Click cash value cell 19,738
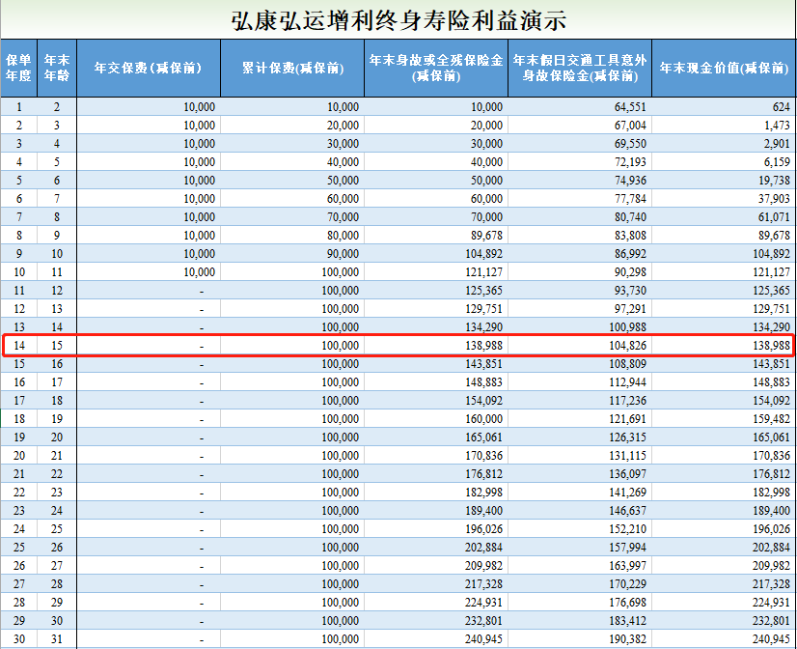Screen dimensions: 797x649 (x=724, y=180)
